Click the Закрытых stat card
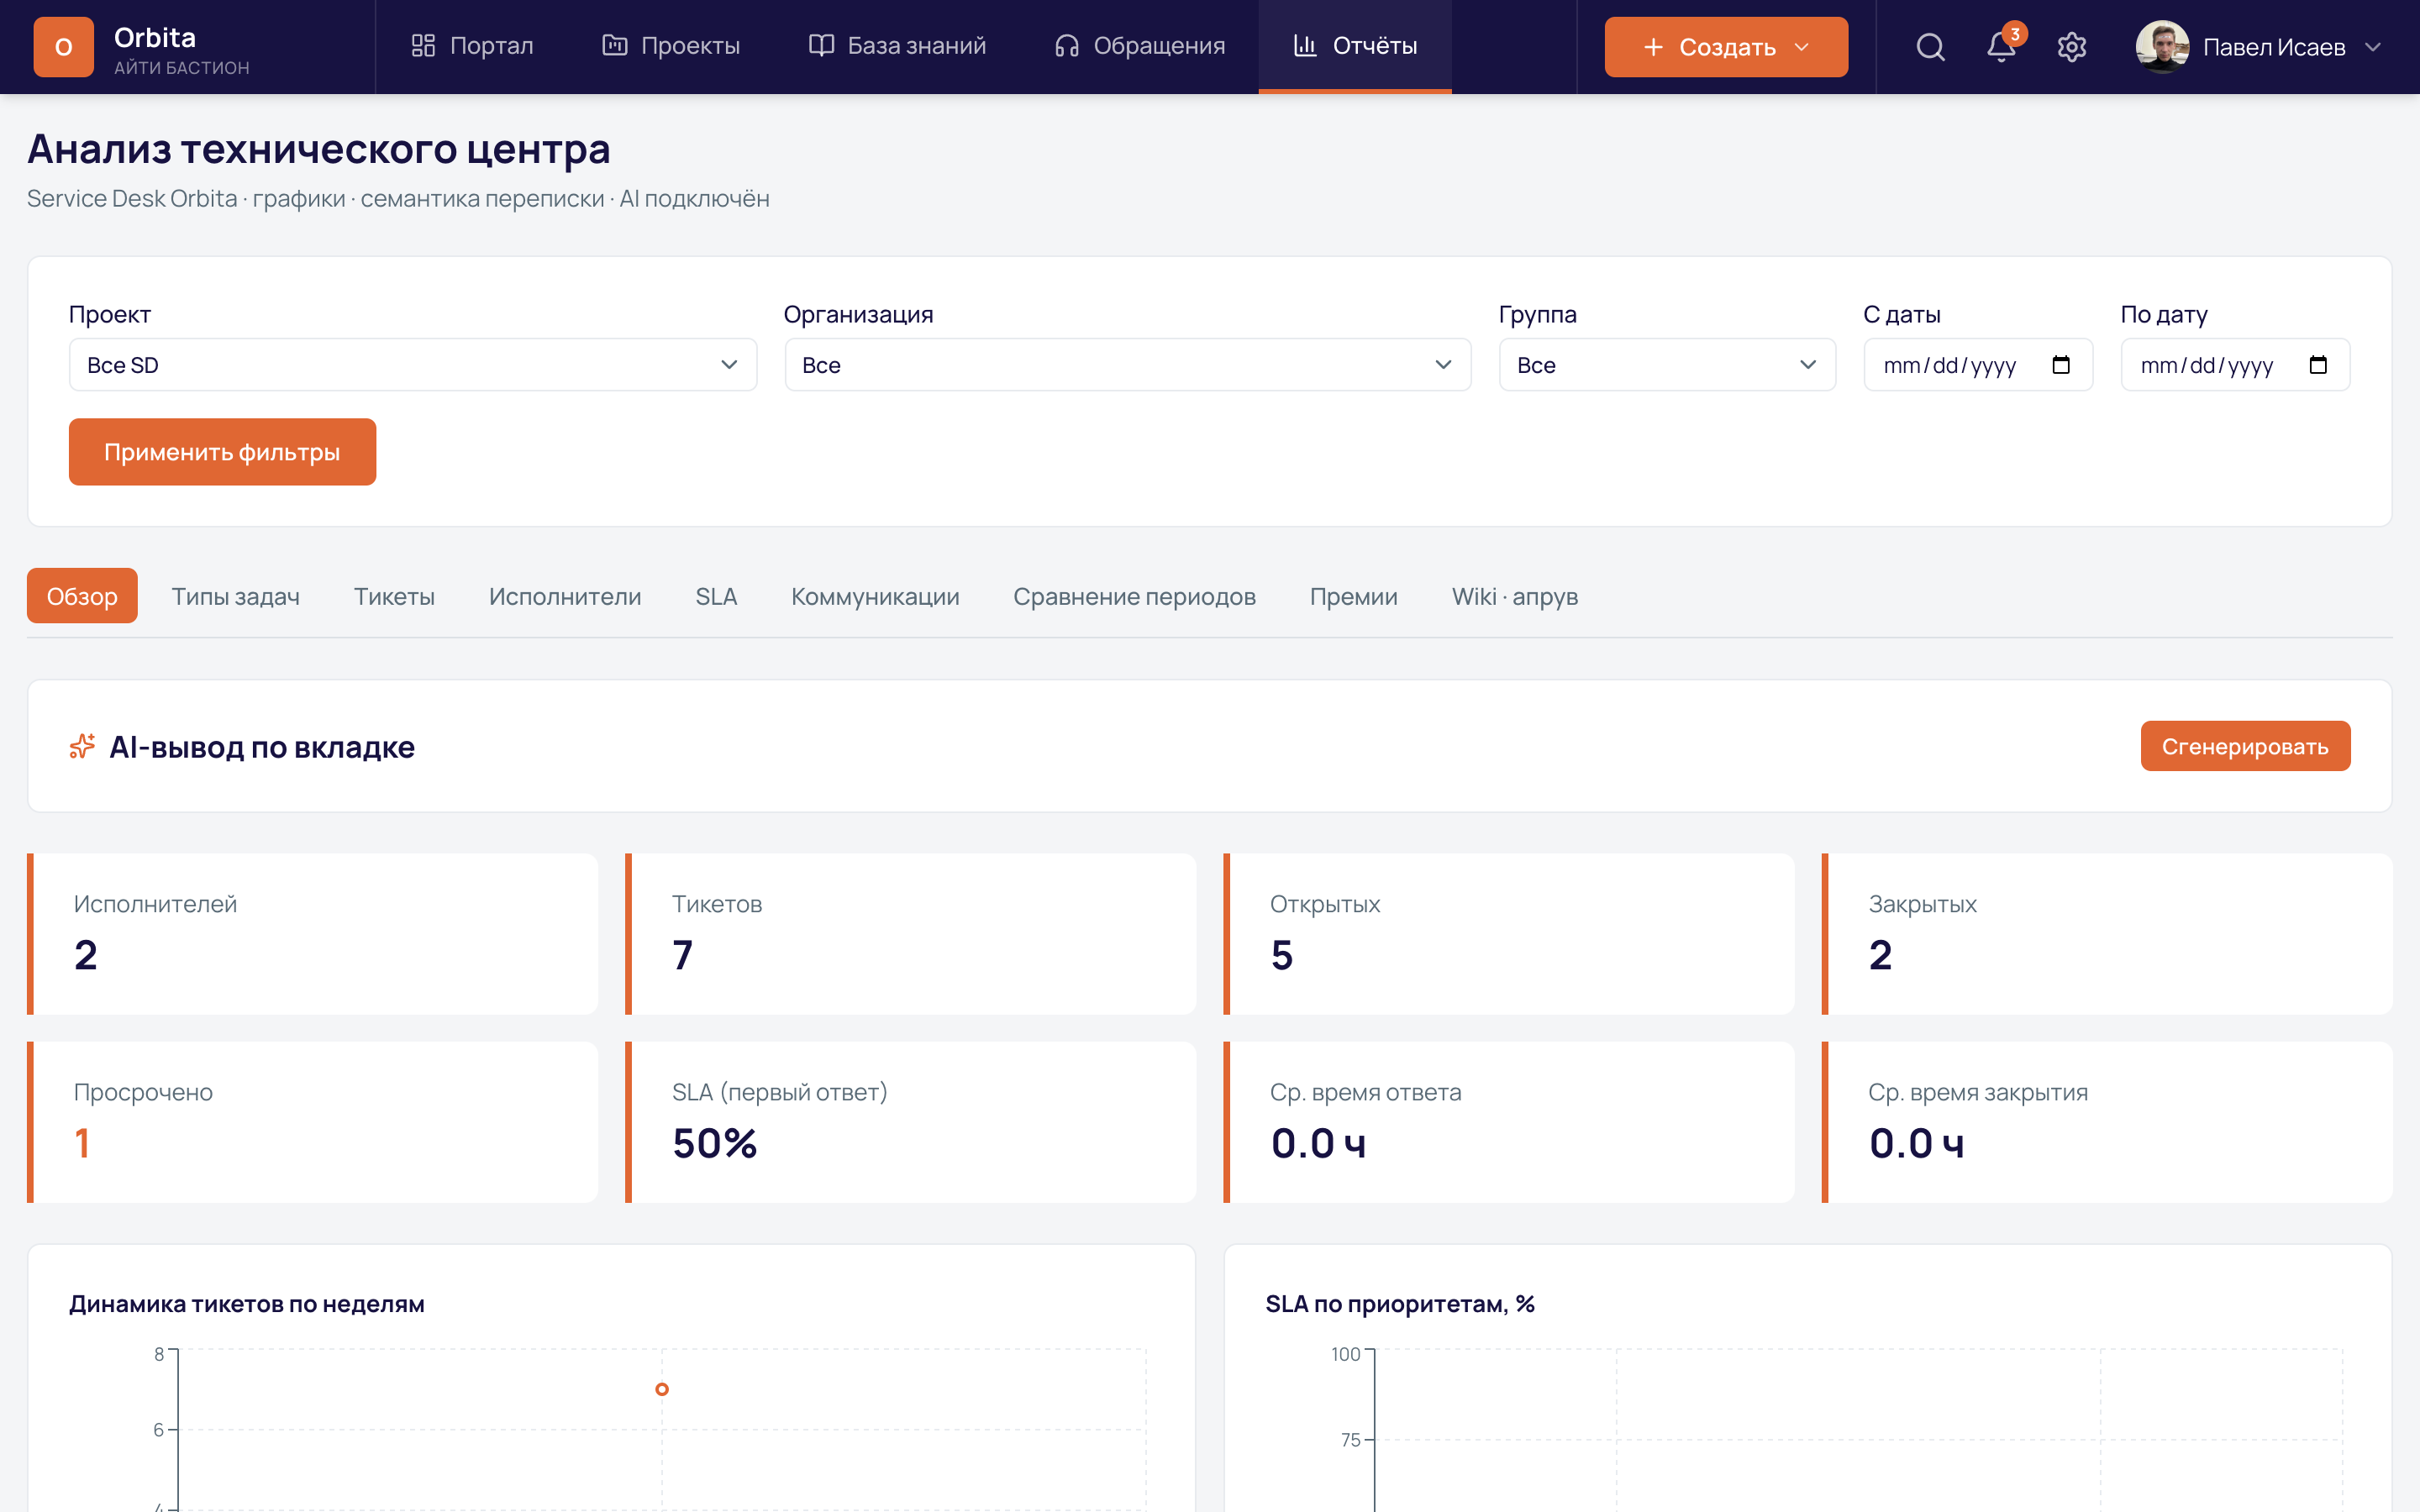Image resolution: width=2420 pixels, height=1512 pixels. point(2107,934)
